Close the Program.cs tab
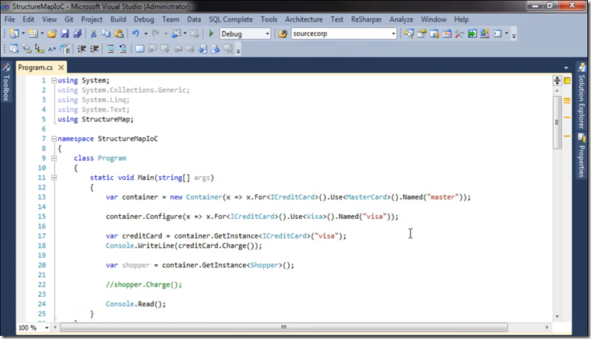 click(61, 68)
